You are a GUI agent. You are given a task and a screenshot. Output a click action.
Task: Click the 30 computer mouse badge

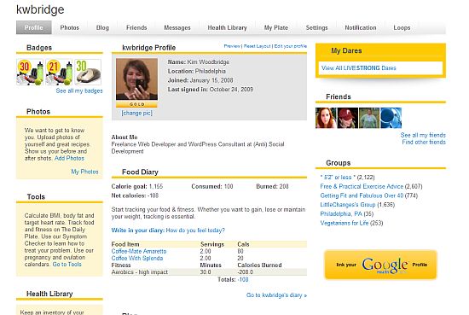(x=88, y=73)
